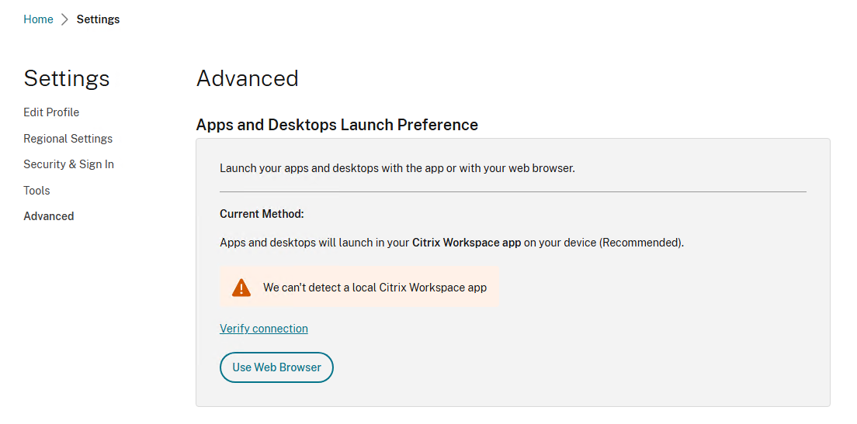Select Tools in the settings sidebar
Viewport: 857px width, 424px height.
tap(36, 191)
